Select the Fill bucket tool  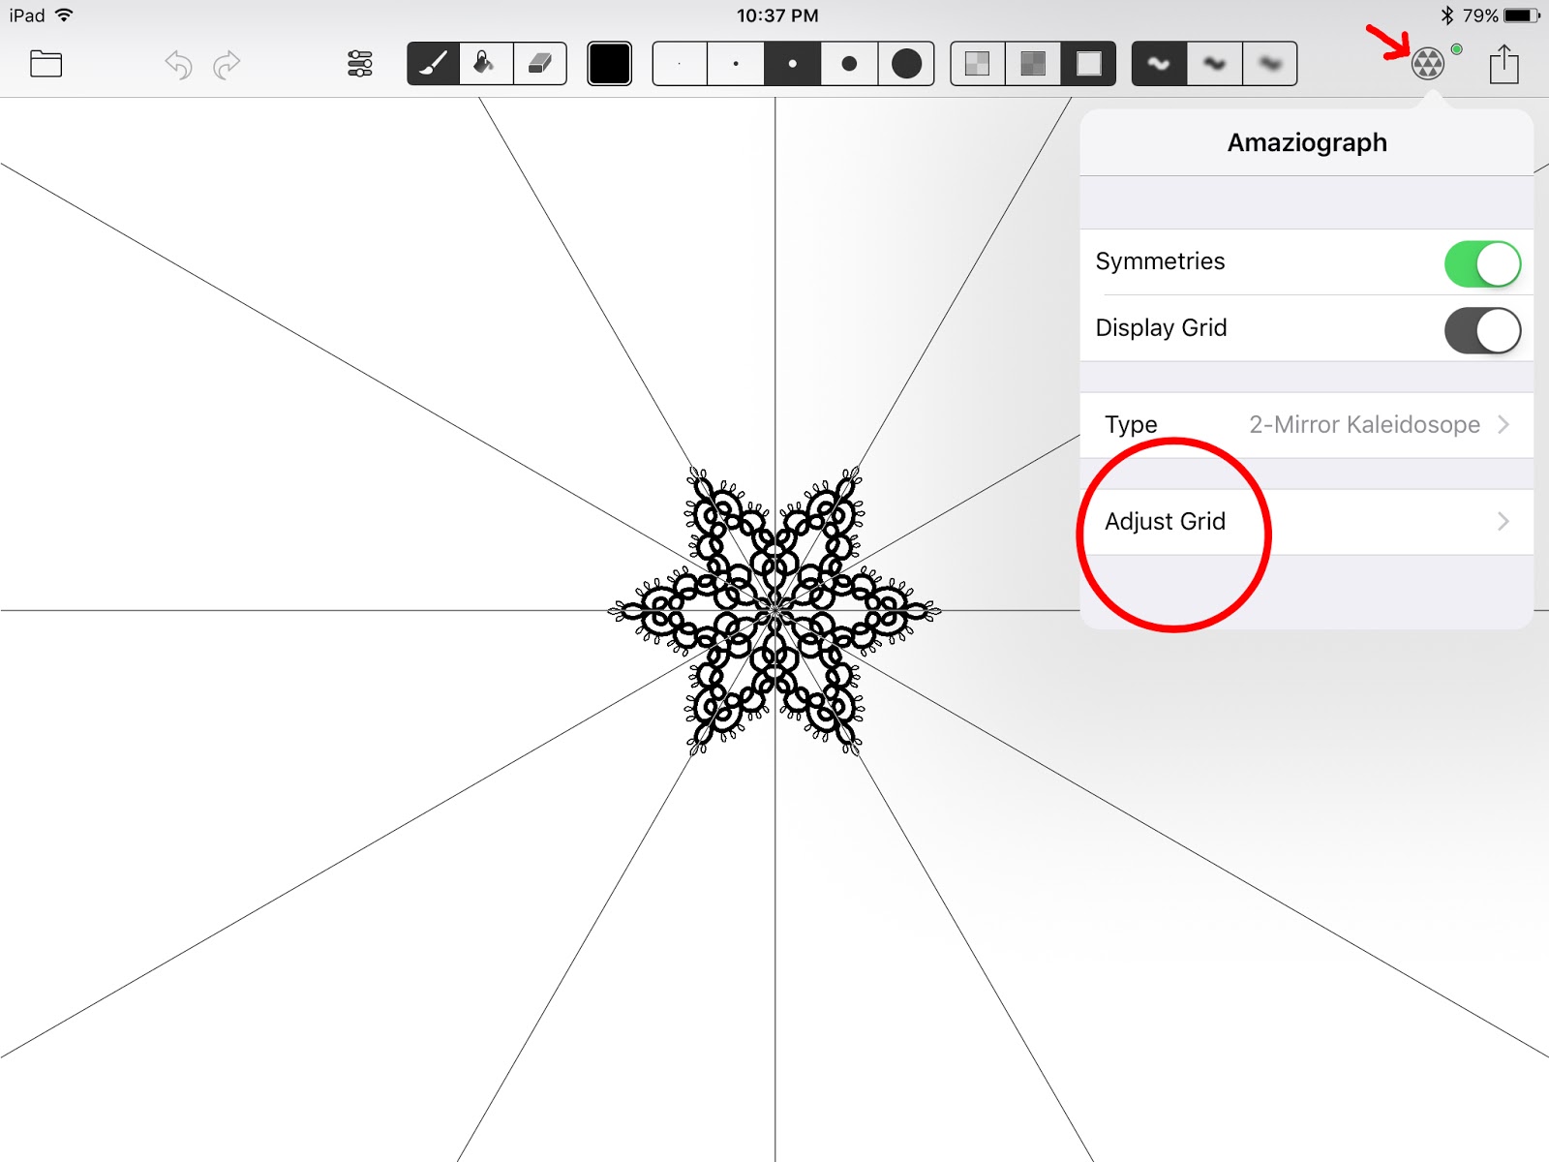coord(485,63)
